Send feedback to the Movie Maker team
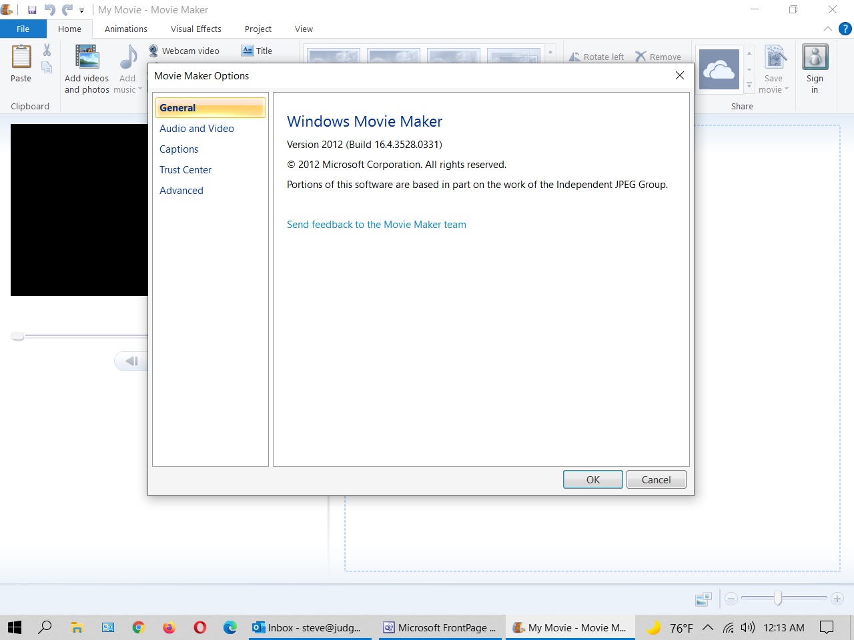 tap(376, 225)
